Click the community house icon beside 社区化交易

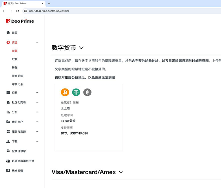8,102
